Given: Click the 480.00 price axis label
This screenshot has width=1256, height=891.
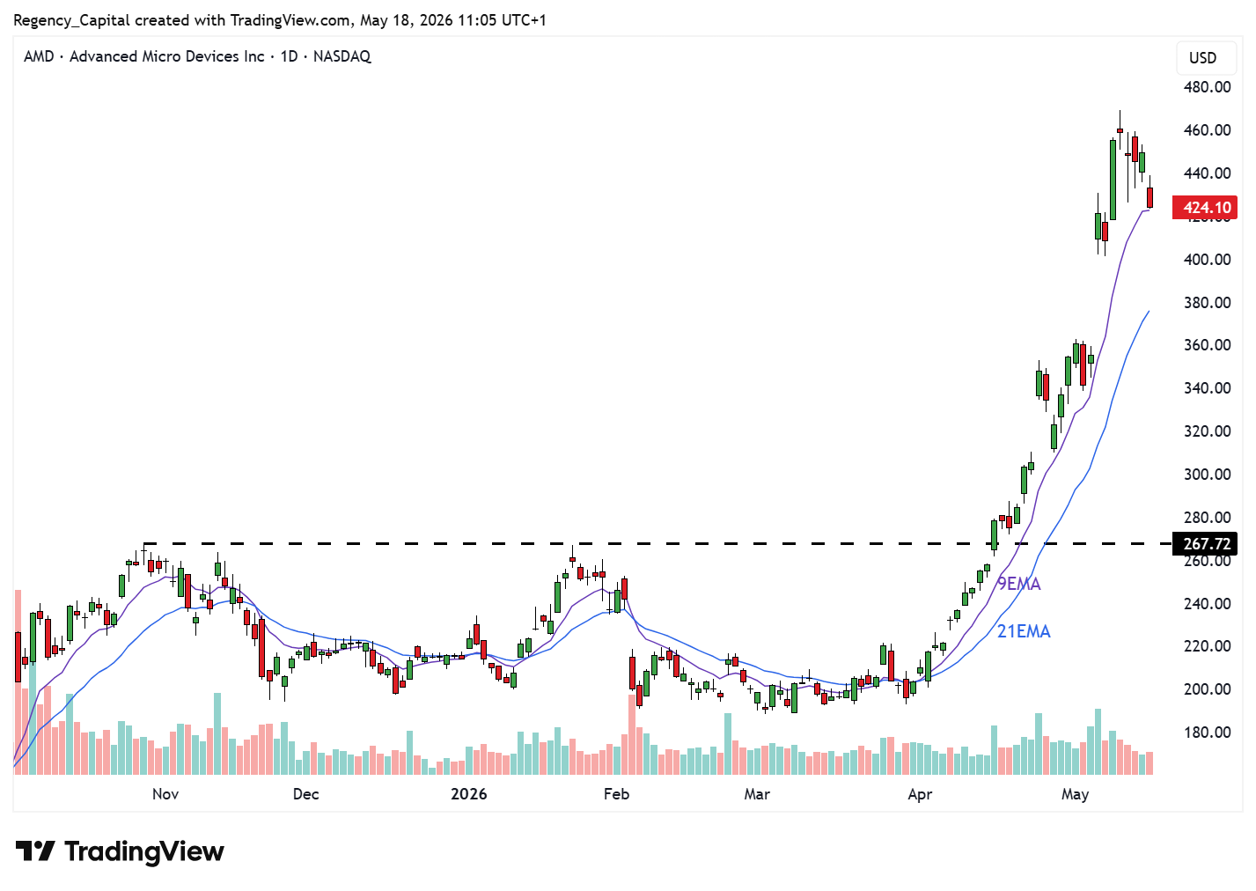Looking at the screenshot, I should pos(1207,87).
